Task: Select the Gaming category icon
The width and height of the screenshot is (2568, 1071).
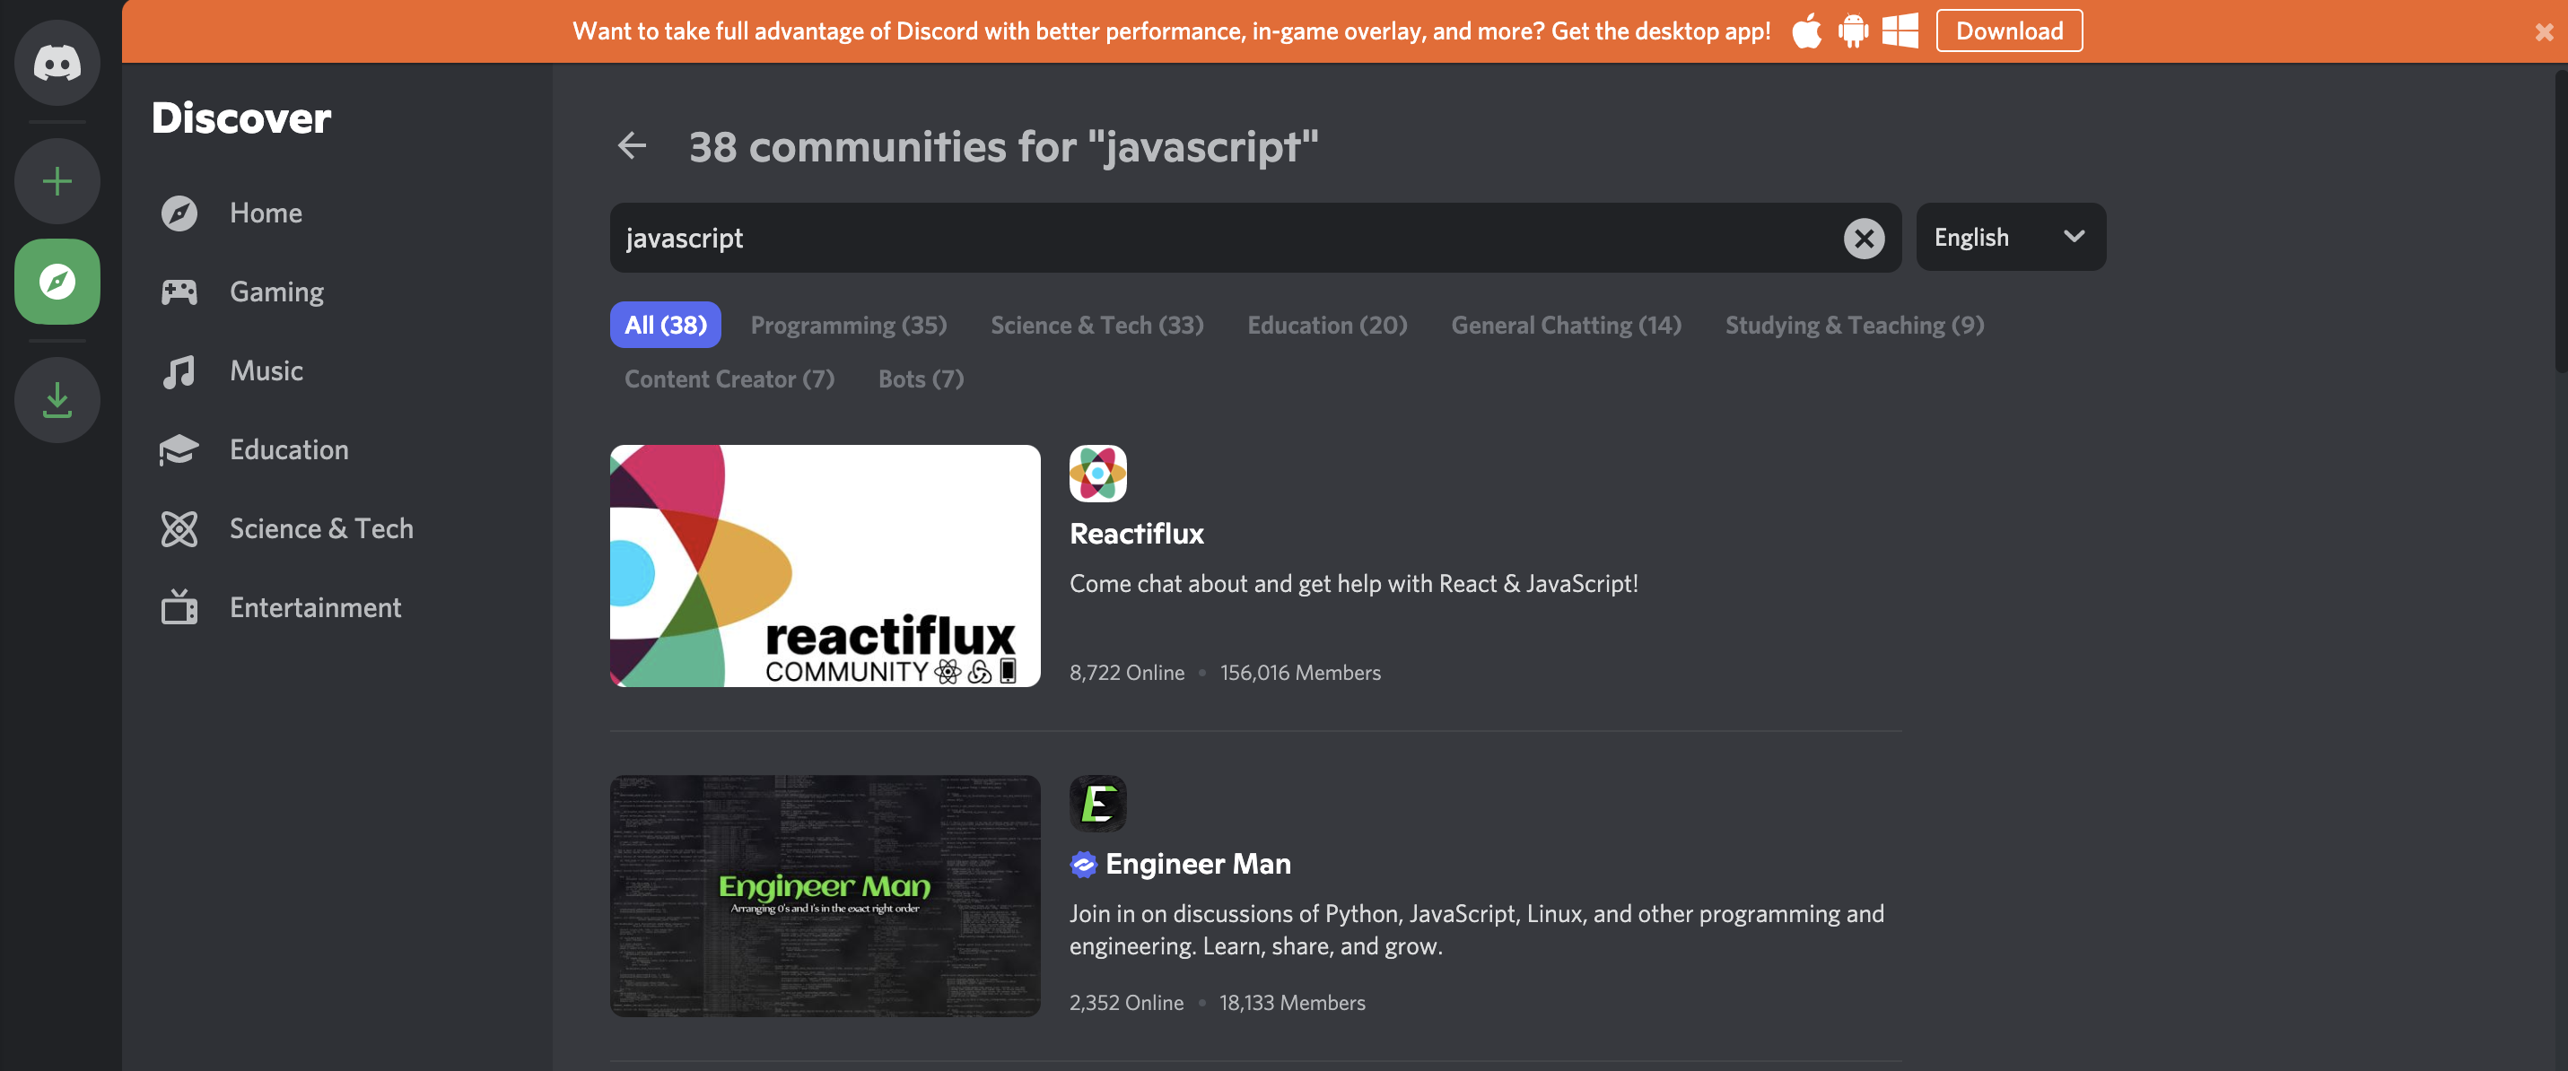Action: tap(179, 292)
